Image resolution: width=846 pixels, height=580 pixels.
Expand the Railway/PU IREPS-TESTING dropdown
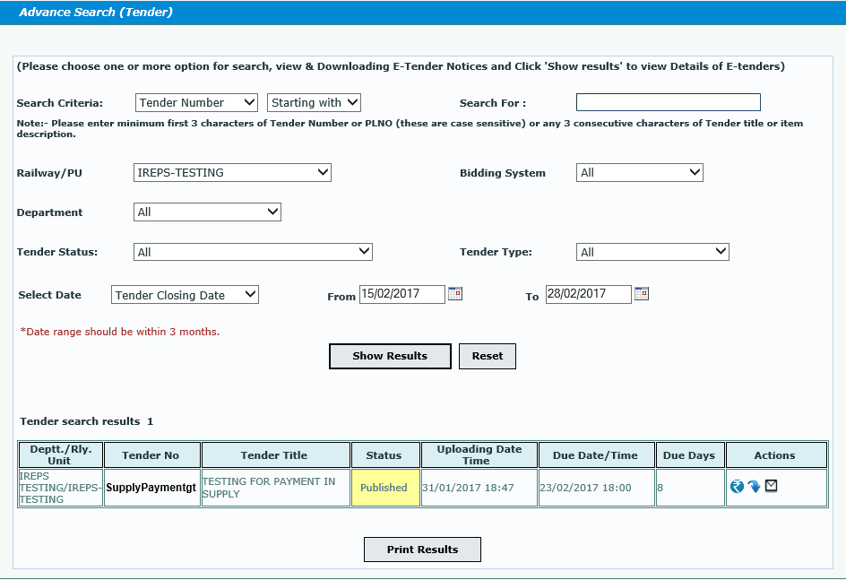click(x=232, y=173)
